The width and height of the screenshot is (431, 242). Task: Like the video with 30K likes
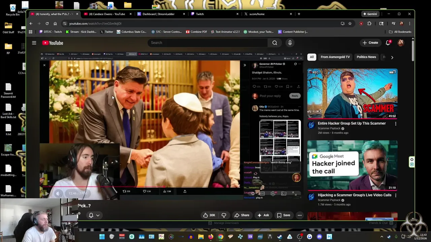209,215
